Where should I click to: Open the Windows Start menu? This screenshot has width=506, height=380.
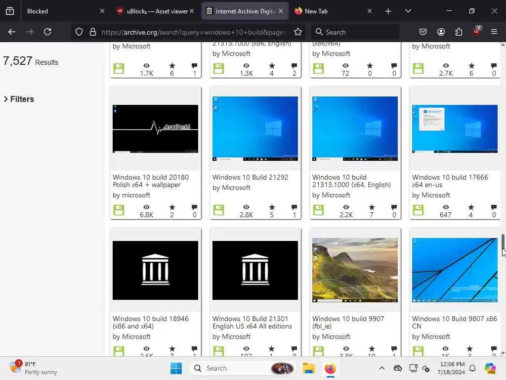tap(176, 368)
